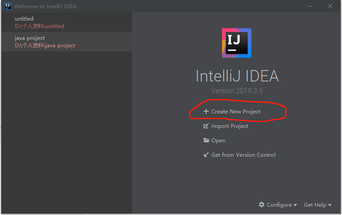Click the plus icon beside Create New Project

click(x=206, y=111)
